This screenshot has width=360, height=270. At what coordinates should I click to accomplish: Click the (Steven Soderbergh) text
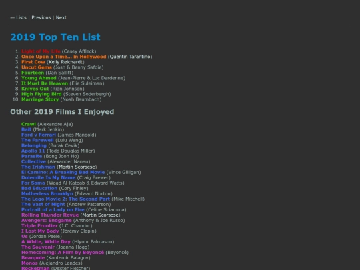pos(87,94)
